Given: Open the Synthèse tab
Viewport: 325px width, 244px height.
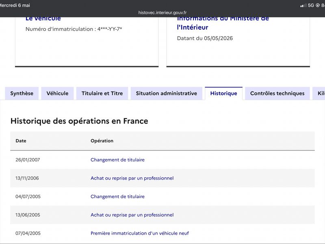Looking at the screenshot, I should coord(22,94).
